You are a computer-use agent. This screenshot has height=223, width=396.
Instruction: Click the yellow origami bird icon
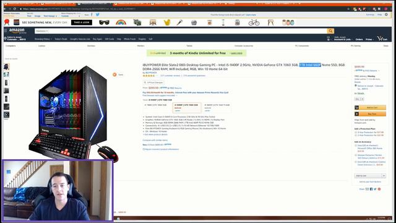(x=167, y=22)
